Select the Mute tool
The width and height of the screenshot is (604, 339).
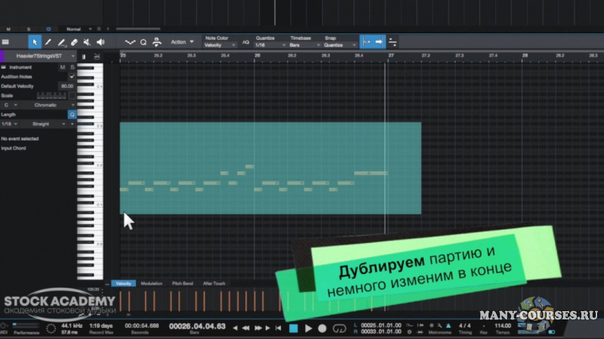(x=87, y=42)
